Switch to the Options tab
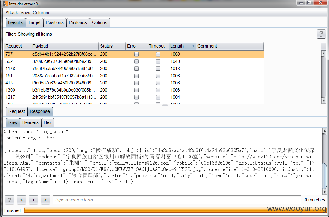Screen dimensions: 329x217 tap(99, 22)
